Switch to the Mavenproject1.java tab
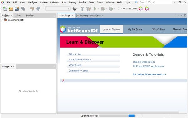188x118 pixels. [90, 16]
